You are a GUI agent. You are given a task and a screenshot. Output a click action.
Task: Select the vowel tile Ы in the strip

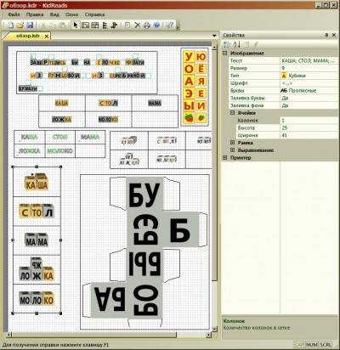pyautogui.click(x=189, y=105)
